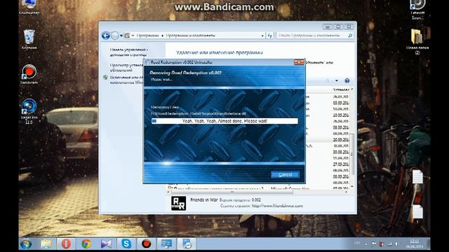Close the Road Redemption Uninstaller dialog
The height and width of the screenshot is (252, 449).
pos(299,62)
